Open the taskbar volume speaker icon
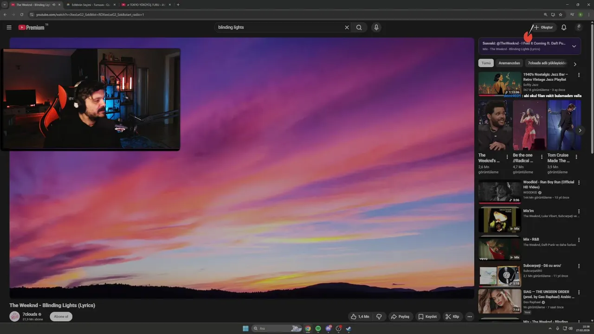This screenshot has height=334, width=594. tap(570, 328)
